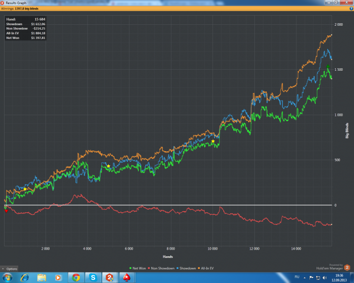Click the Hold'em Manager 2 logo icon
The image size is (354, 283).
(x=347, y=268)
